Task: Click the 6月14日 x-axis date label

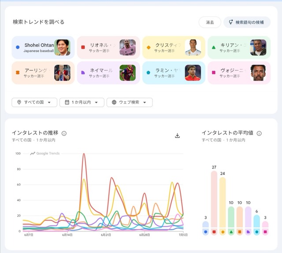Action: point(67,235)
